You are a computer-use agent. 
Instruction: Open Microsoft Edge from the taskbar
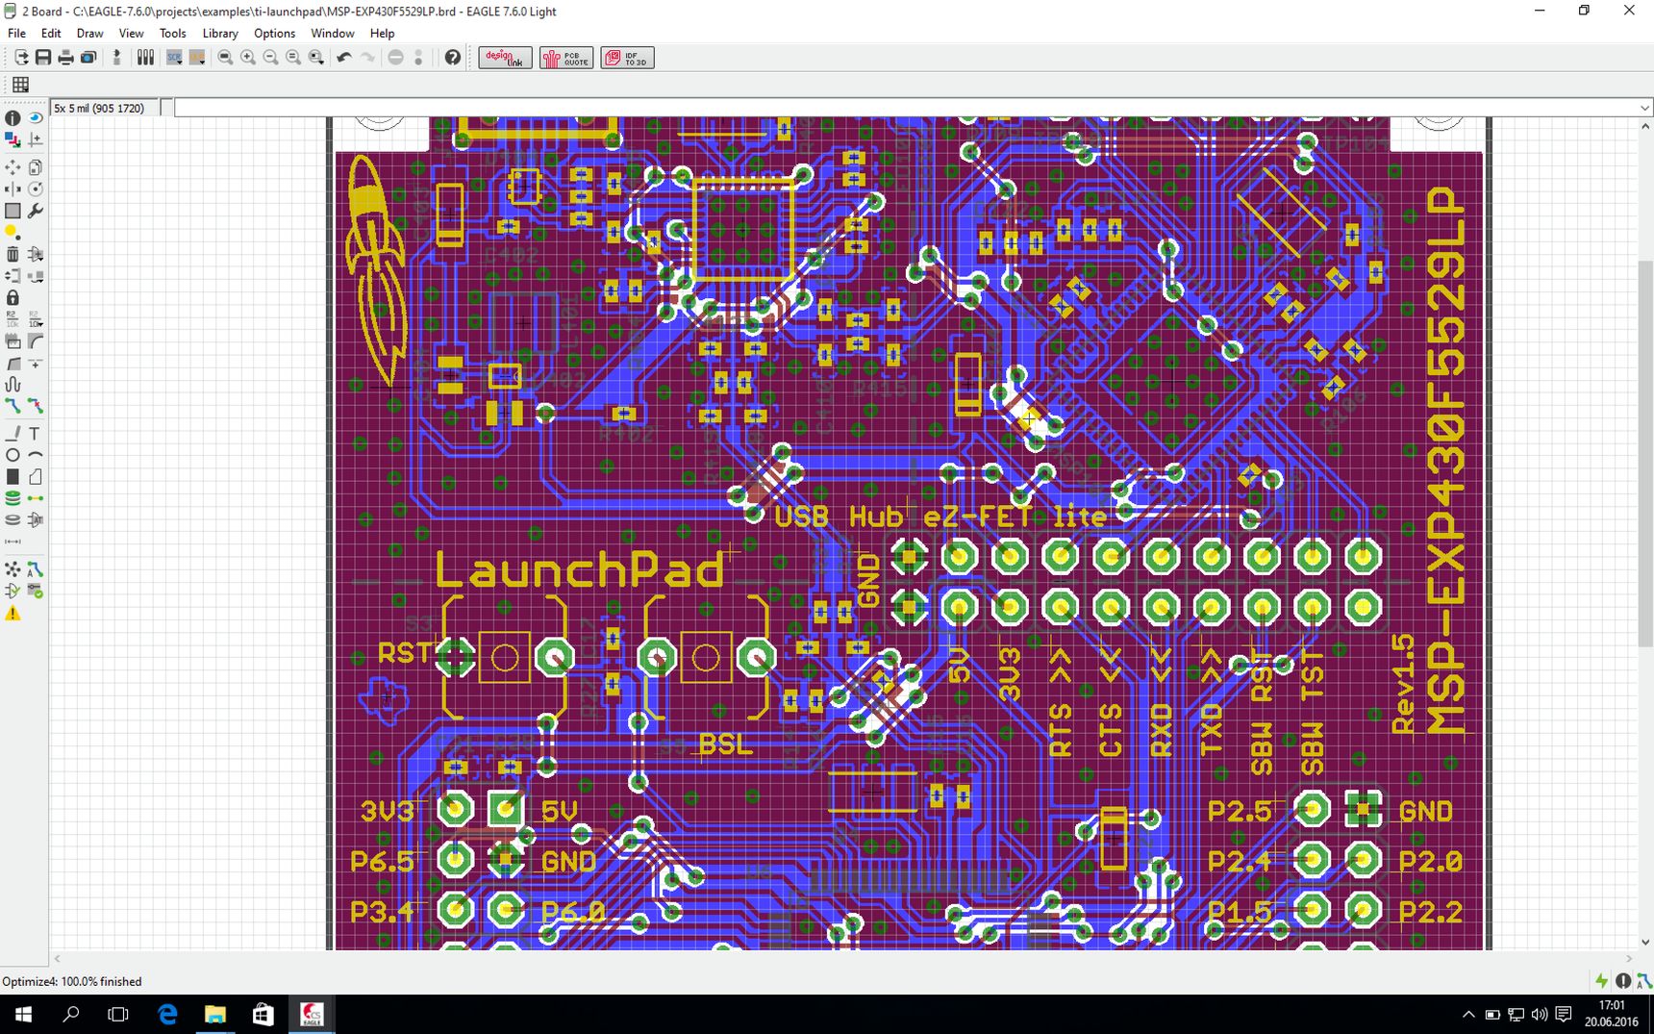point(167,1014)
